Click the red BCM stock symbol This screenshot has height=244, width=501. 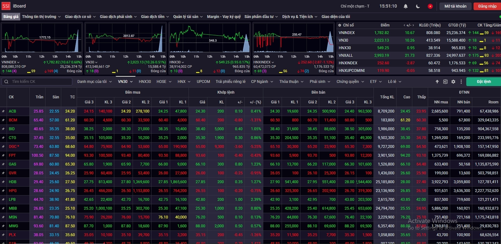point(13,120)
